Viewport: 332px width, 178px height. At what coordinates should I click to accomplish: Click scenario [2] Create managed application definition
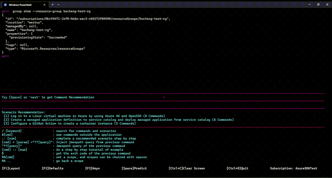click(x=119, y=119)
